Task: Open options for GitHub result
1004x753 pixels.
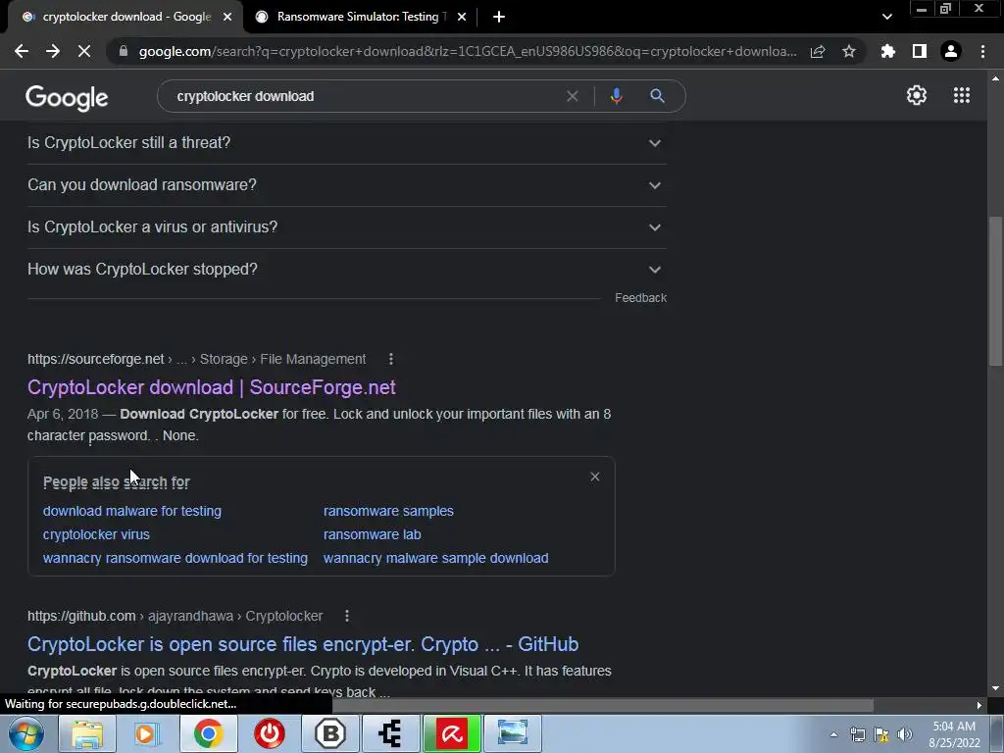Action: pyautogui.click(x=347, y=616)
